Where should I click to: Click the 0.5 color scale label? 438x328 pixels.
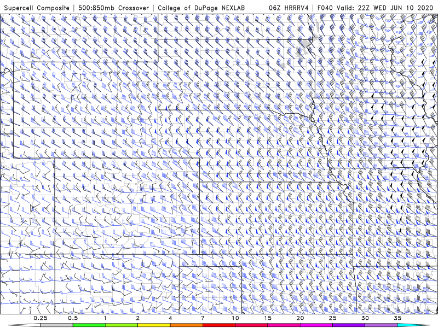[x=73, y=318]
